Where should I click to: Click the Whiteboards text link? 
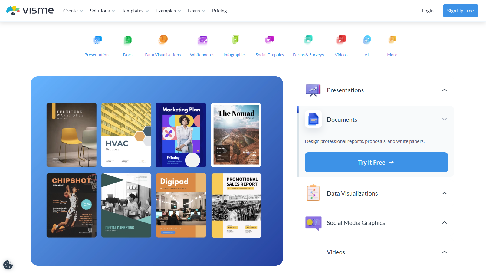click(202, 55)
